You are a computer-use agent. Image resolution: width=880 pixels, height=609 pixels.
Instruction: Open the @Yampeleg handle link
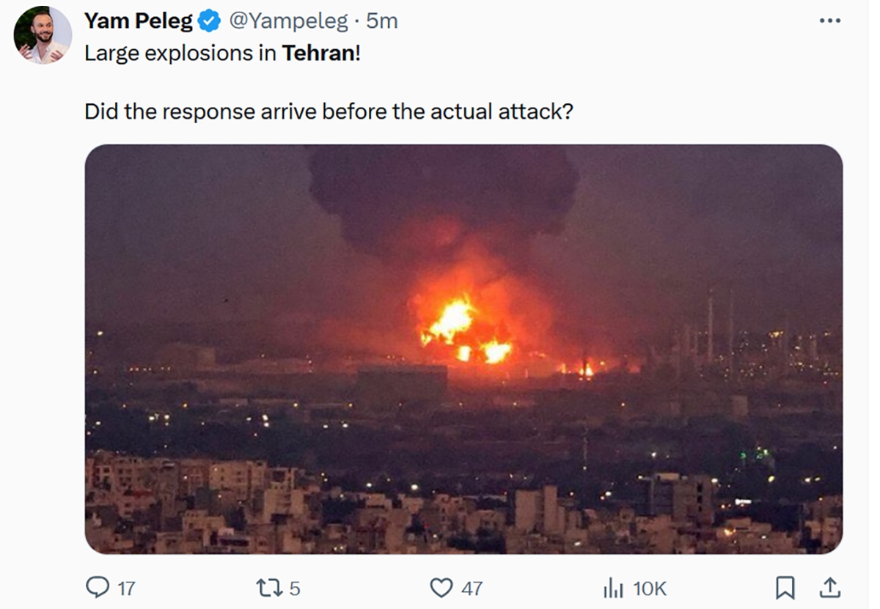pyautogui.click(x=288, y=21)
